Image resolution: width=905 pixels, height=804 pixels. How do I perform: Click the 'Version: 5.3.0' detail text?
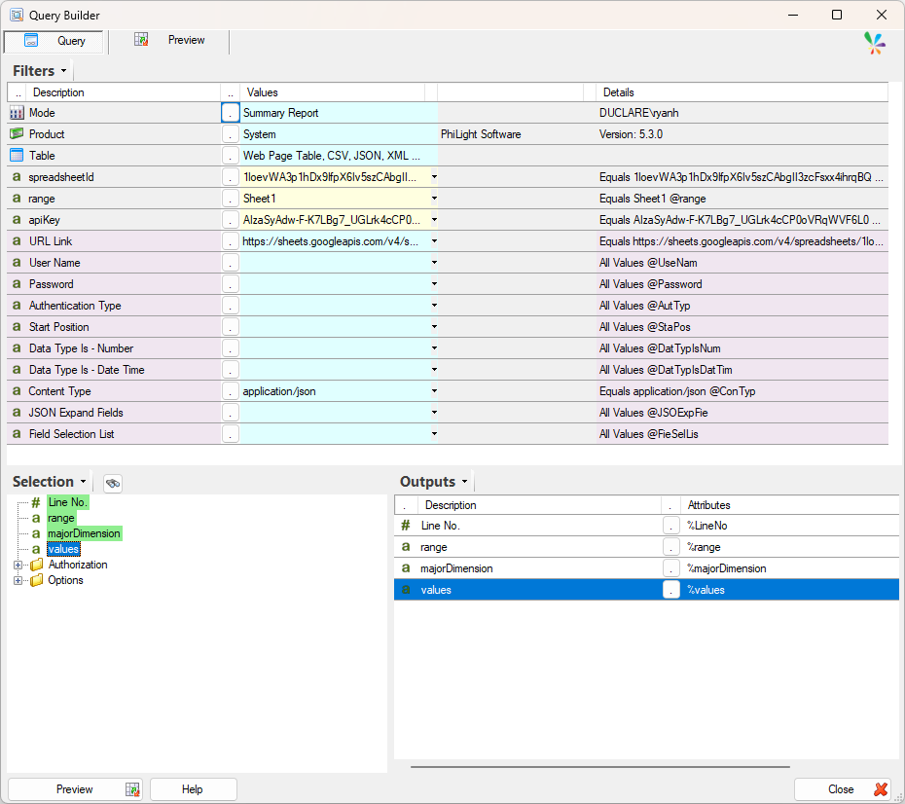(631, 134)
